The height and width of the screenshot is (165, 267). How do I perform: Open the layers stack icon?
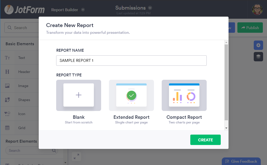(x=258, y=57)
